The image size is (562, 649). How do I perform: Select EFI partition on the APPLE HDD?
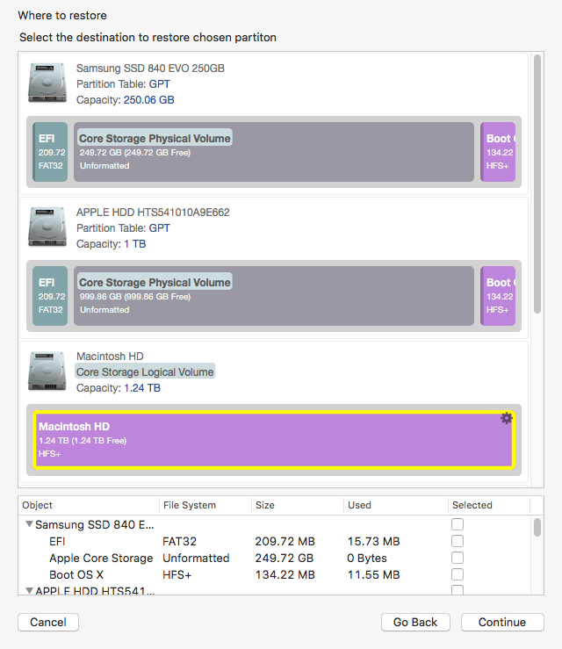[x=50, y=296]
